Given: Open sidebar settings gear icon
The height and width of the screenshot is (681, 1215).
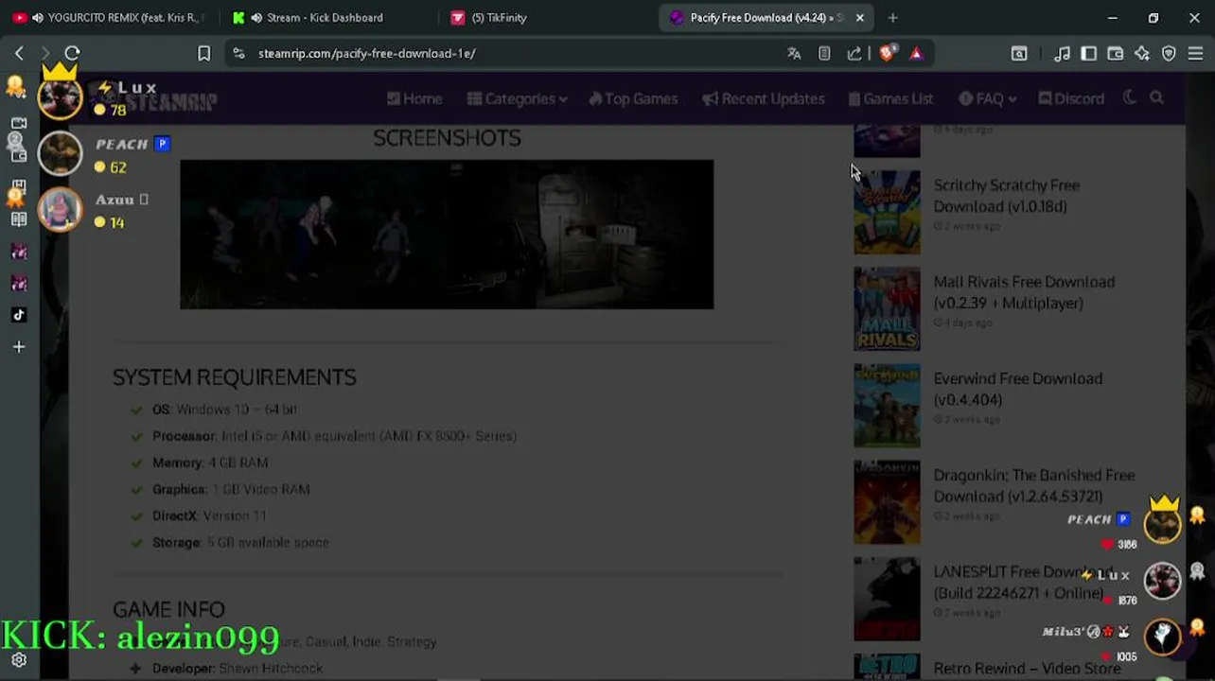Looking at the screenshot, I should point(19,660).
